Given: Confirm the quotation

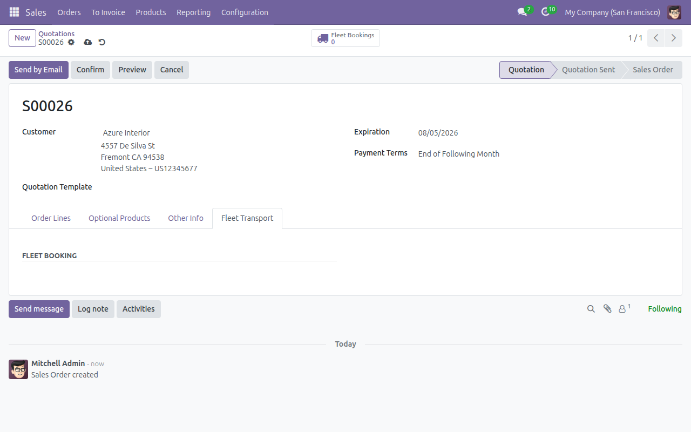Looking at the screenshot, I should click(90, 70).
